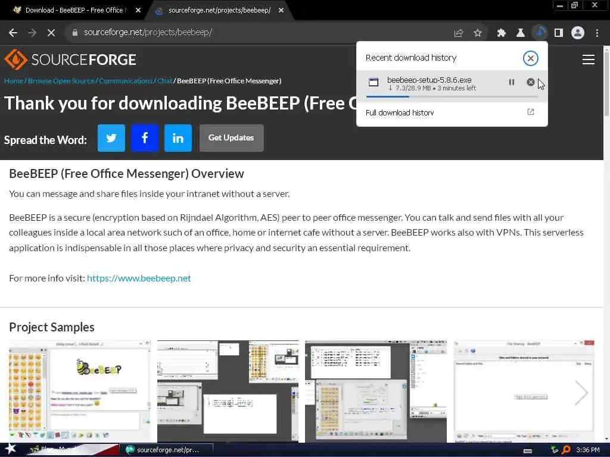Share on LinkedIn

[178, 138]
